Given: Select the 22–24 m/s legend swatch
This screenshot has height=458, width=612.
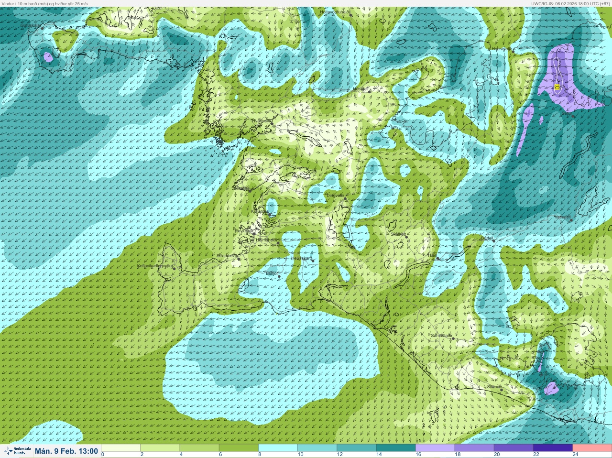Looking at the screenshot, I should click(x=553, y=448).
